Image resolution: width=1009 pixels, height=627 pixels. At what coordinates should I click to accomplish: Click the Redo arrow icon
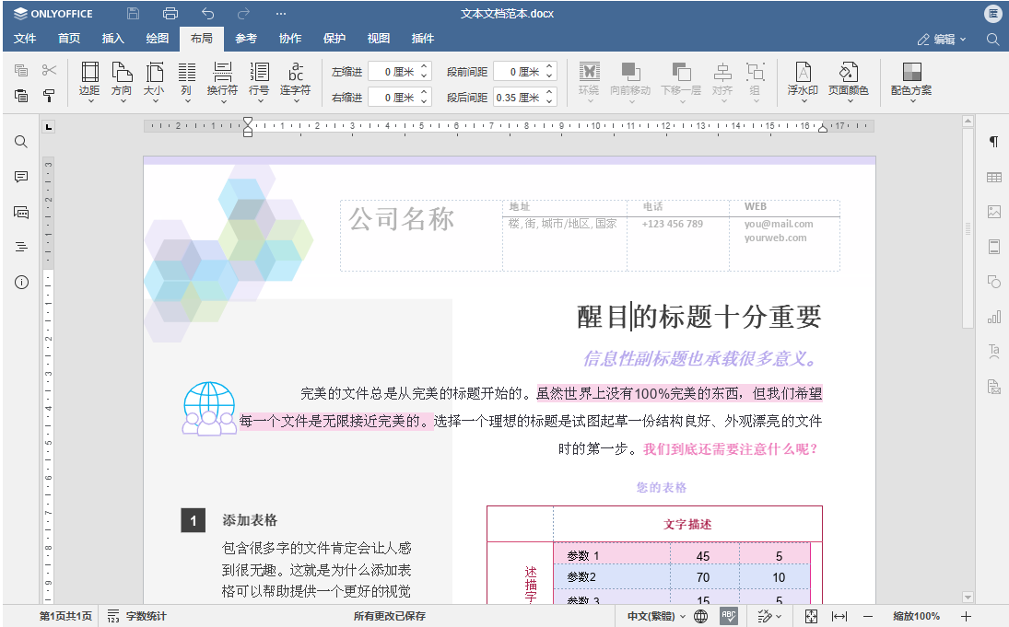coord(244,14)
